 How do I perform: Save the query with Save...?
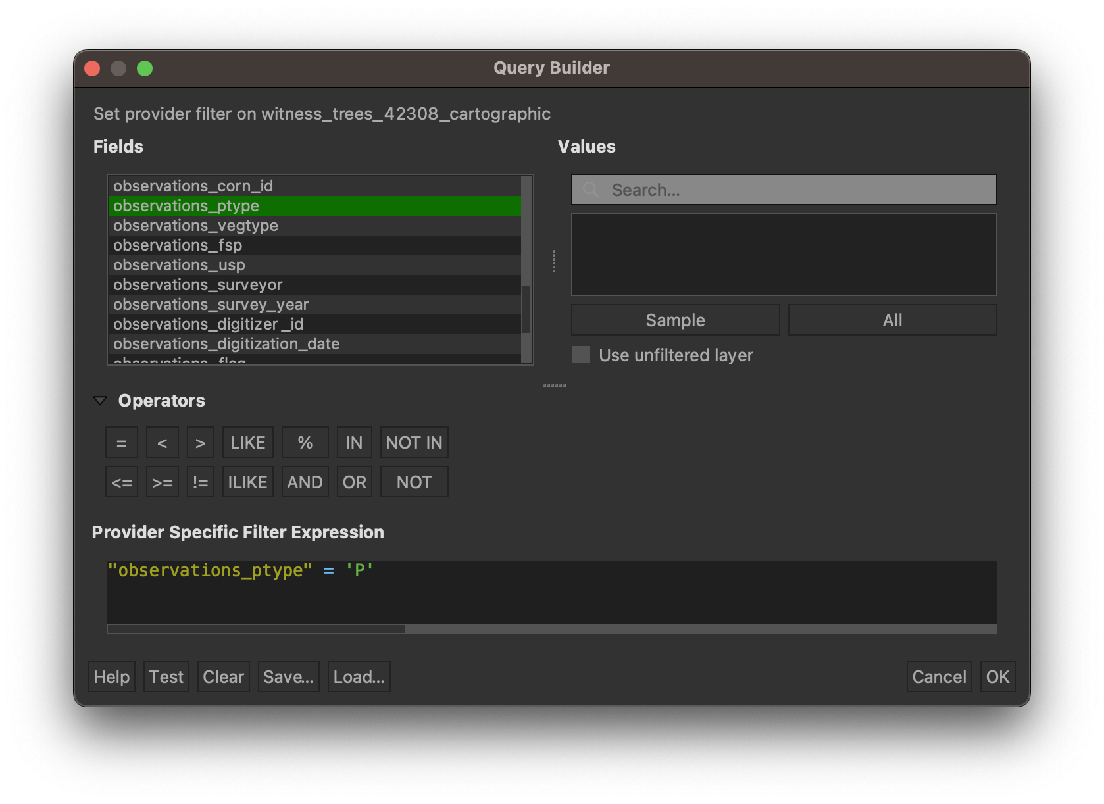coord(289,677)
